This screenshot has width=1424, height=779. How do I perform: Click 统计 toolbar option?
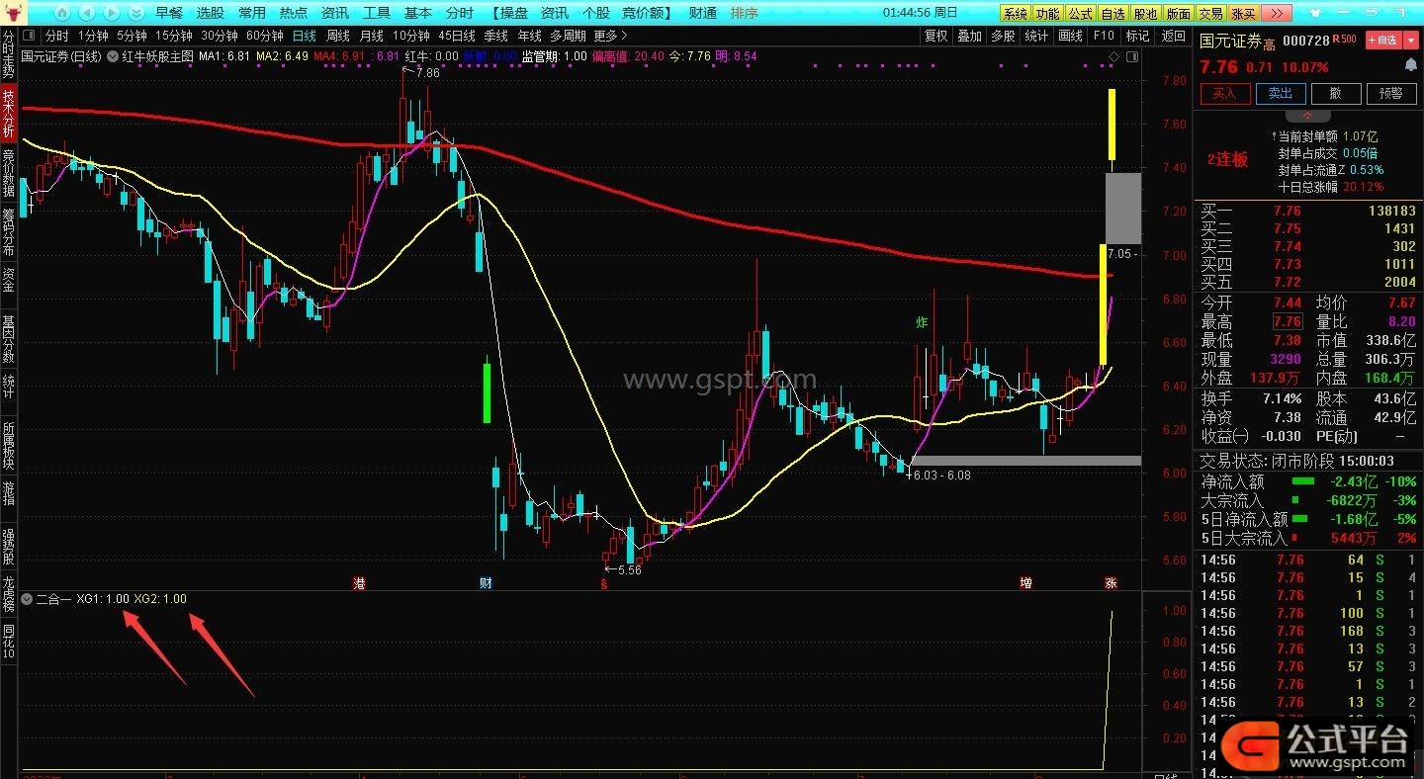coord(1036,36)
